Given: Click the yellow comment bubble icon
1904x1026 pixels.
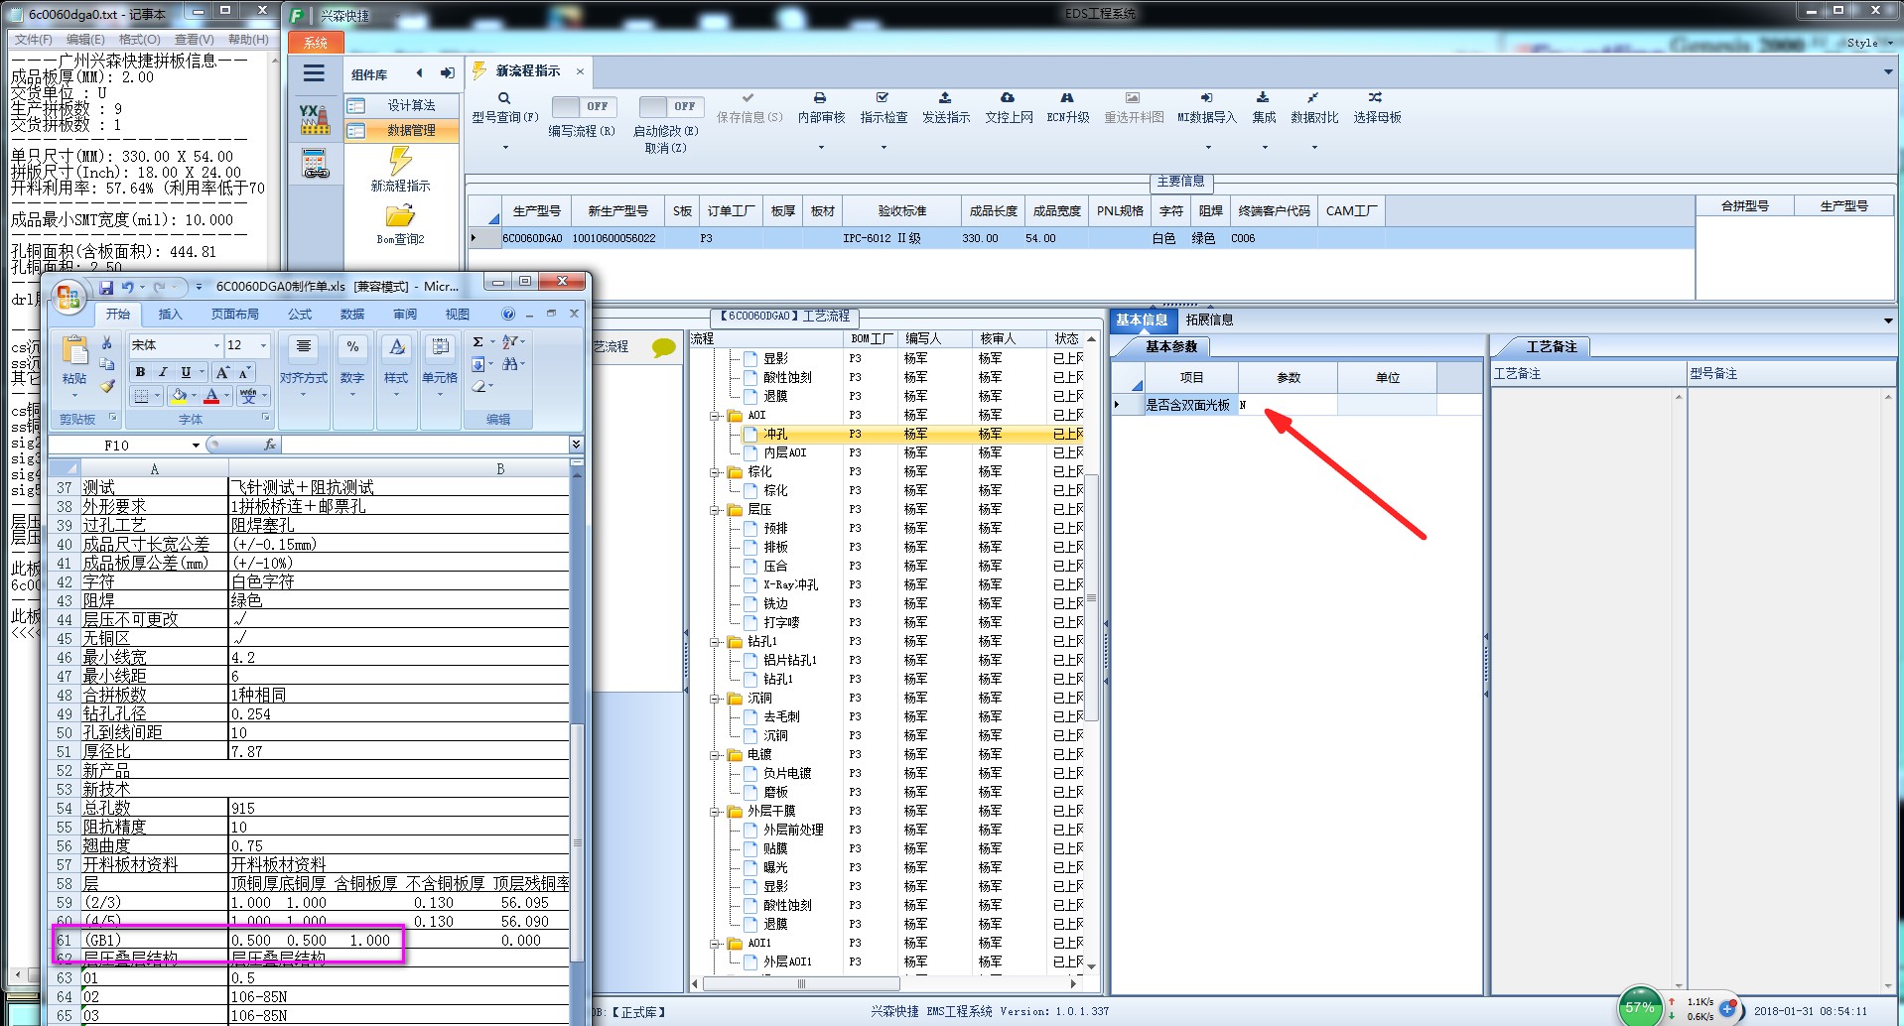Looking at the screenshot, I should (x=663, y=347).
